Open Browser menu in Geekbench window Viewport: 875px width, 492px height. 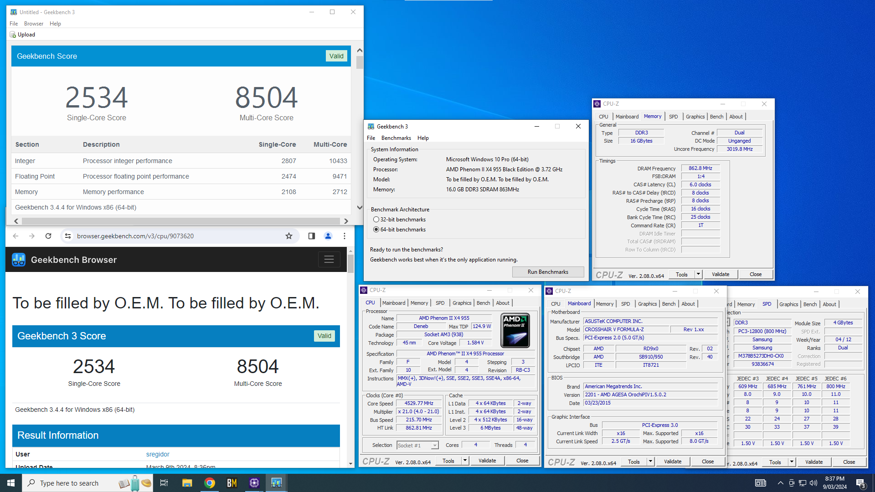pyautogui.click(x=34, y=24)
